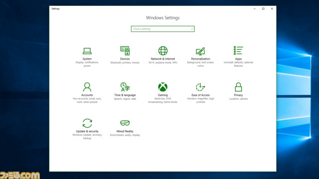
Task: Open the Network & Internet globe icon
Action: click(163, 51)
